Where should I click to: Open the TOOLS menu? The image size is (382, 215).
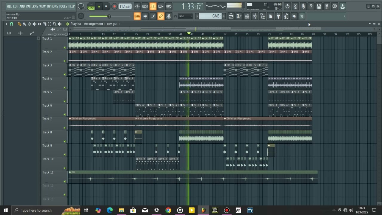[x=63, y=6]
